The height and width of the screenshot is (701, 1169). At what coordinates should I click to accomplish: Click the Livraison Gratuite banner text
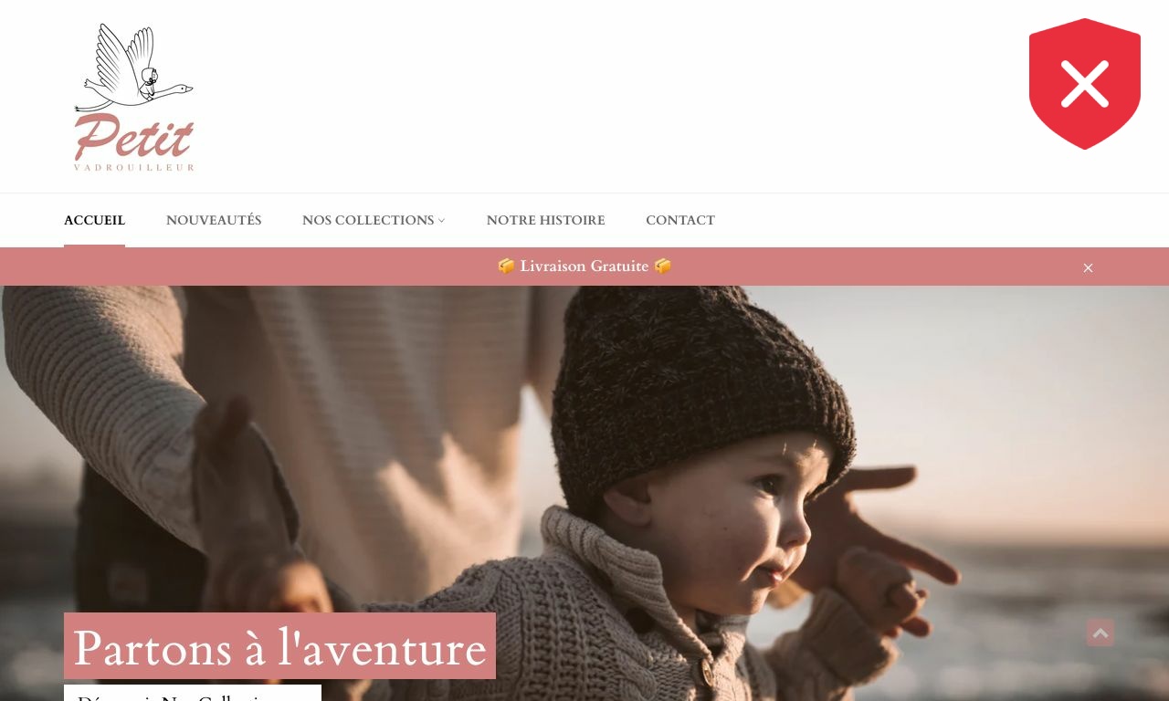(x=584, y=266)
